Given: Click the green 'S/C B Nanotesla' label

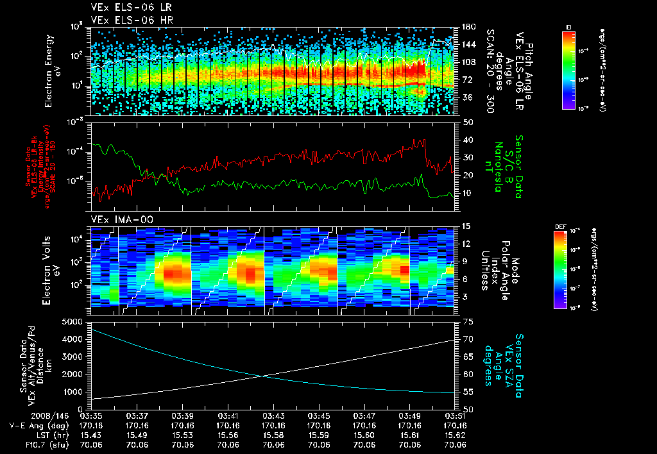Looking at the screenshot, I should (503, 167).
